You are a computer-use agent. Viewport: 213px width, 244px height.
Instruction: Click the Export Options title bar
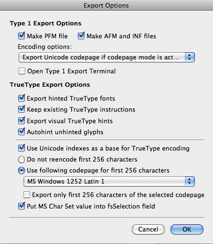(x=106, y=5)
